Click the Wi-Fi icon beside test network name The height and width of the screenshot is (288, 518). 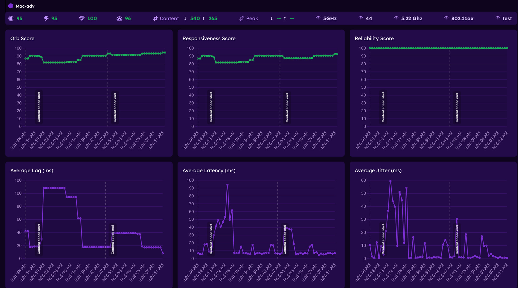pos(497,18)
